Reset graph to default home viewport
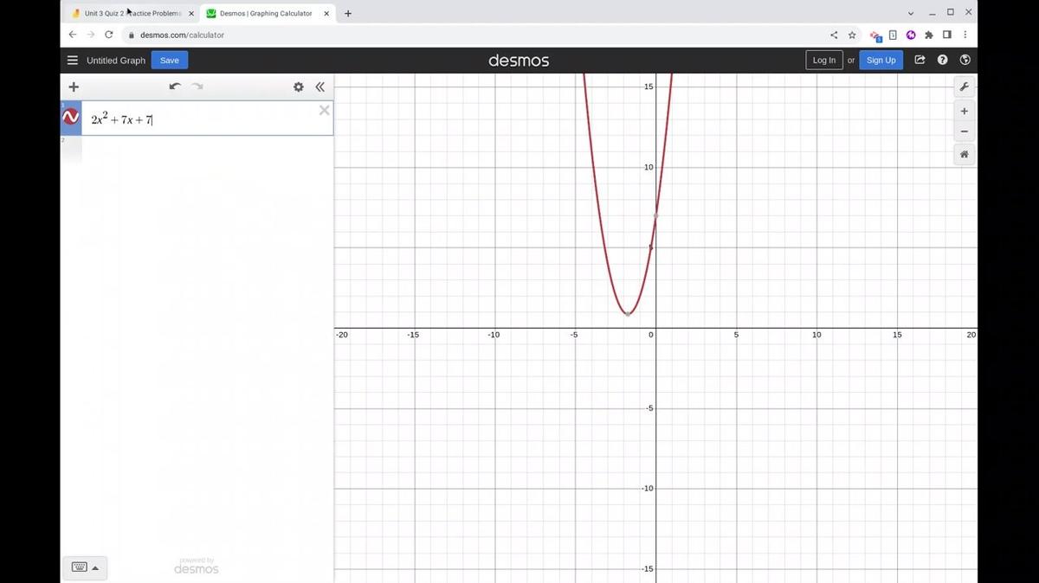Viewport: 1039px width, 583px height. pyautogui.click(x=964, y=155)
